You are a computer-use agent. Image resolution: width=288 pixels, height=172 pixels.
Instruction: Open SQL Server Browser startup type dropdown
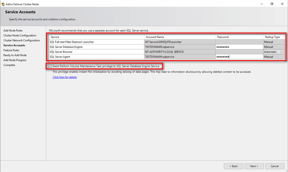click(283, 52)
